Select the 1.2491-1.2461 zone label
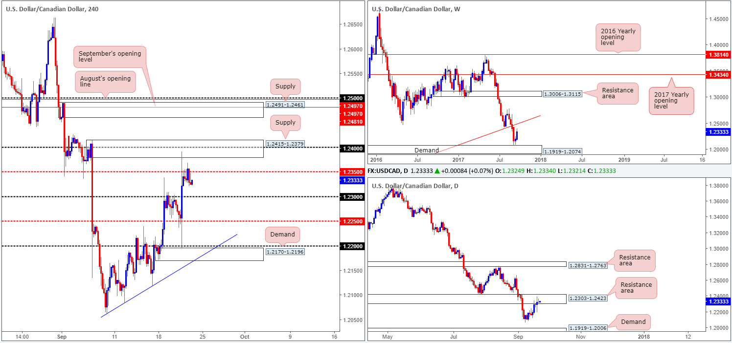Screen dimensions: 732x343 click(285, 105)
